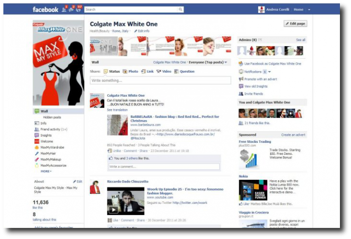
Task: Click 21 friends like this link
Action: (257, 123)
